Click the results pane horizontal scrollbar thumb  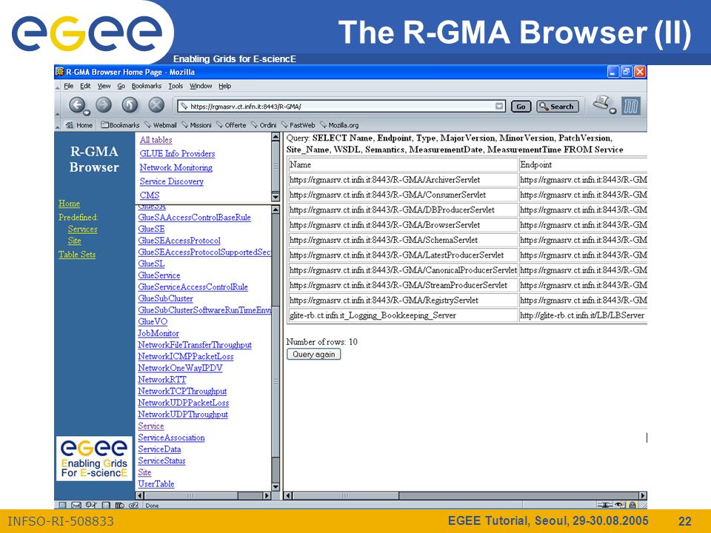pyautogui.click(x=346, y=496)
